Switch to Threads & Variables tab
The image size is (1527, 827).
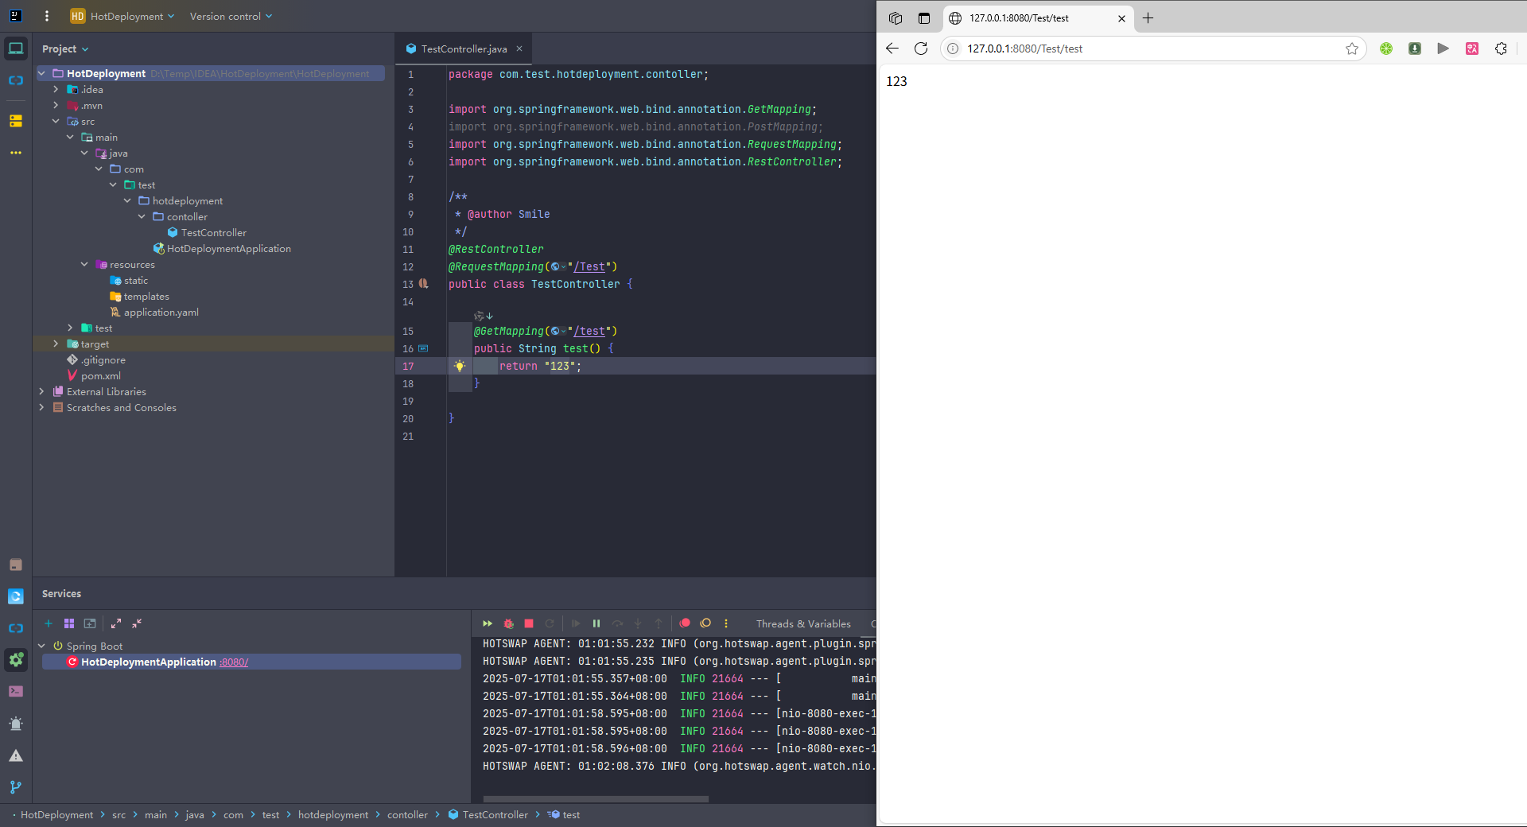coord(803,624)
